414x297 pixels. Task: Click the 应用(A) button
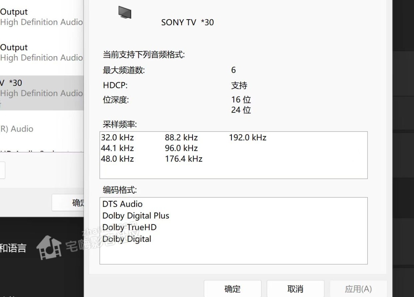[x=358, y=289]
